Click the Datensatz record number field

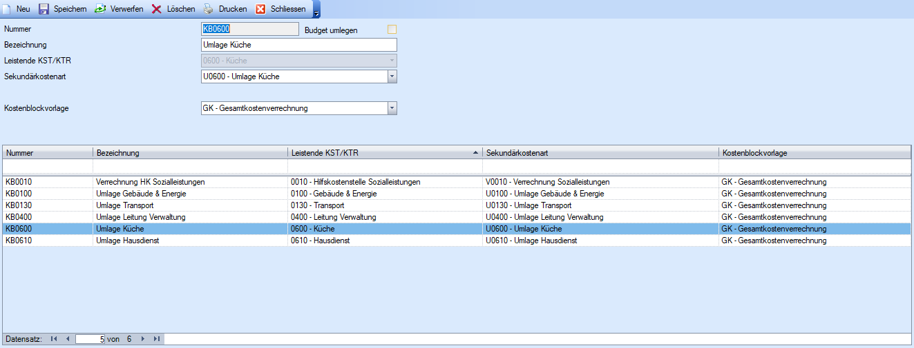click(x=90, y=339)
